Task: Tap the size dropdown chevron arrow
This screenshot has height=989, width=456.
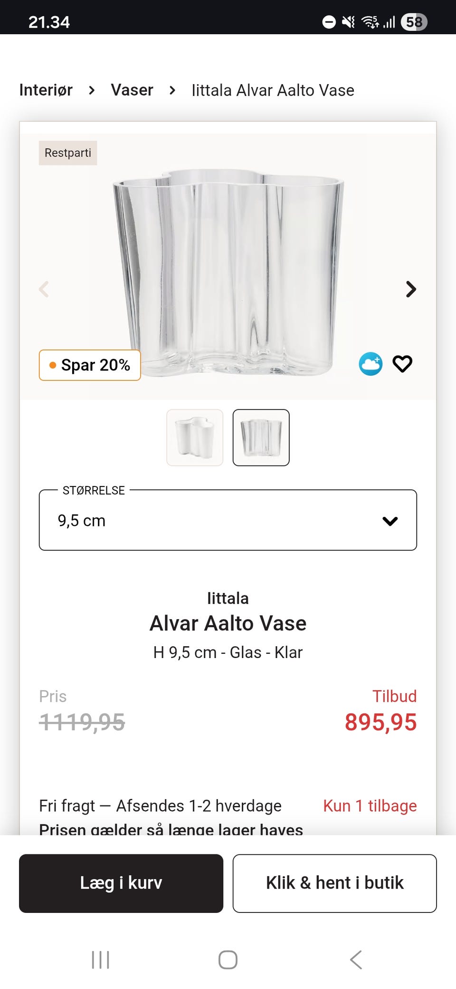Action: click(390, 521)
